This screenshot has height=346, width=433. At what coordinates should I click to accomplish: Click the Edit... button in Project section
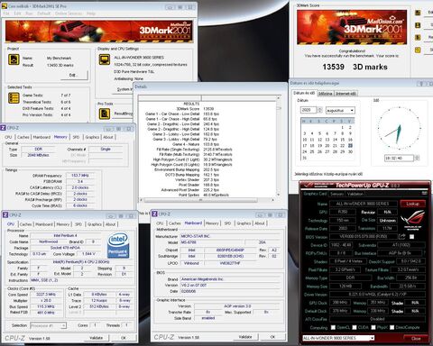tap(74, 75)
